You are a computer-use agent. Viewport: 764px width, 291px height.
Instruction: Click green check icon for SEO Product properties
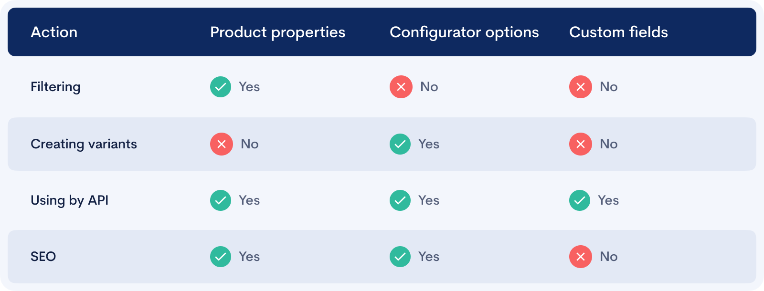tap(221, 257)
